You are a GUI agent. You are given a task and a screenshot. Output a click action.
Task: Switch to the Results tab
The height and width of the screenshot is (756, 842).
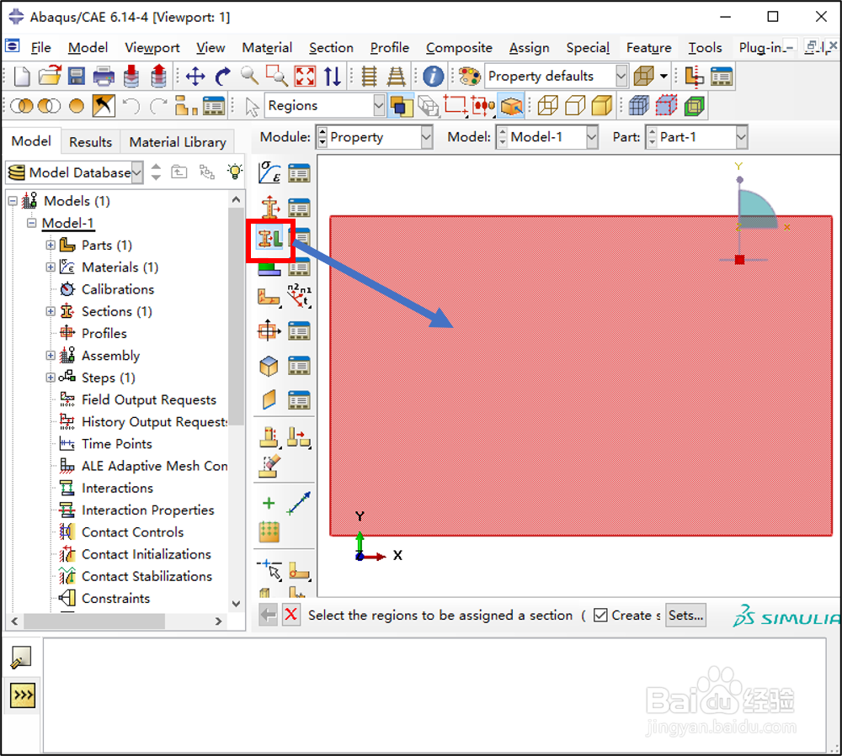(90, 142)
